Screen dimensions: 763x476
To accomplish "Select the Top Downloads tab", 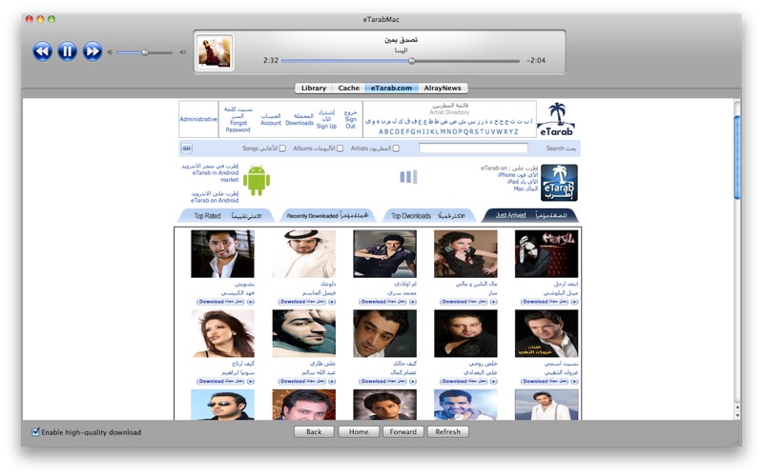I will [x=428, y=216].
